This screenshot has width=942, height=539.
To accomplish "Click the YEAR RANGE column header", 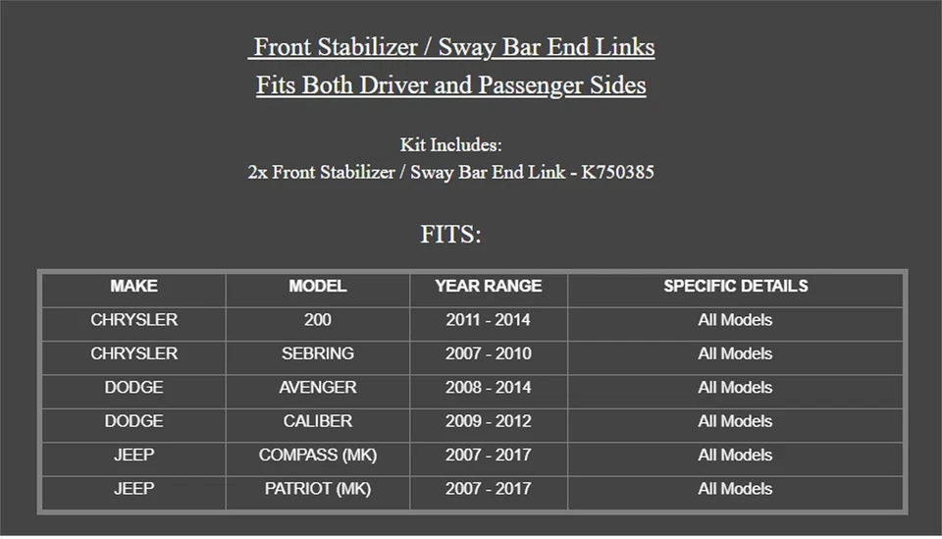I will coord(488,287).
